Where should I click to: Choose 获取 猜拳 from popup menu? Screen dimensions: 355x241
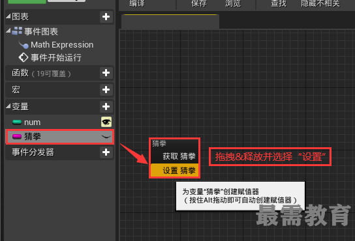174,156
